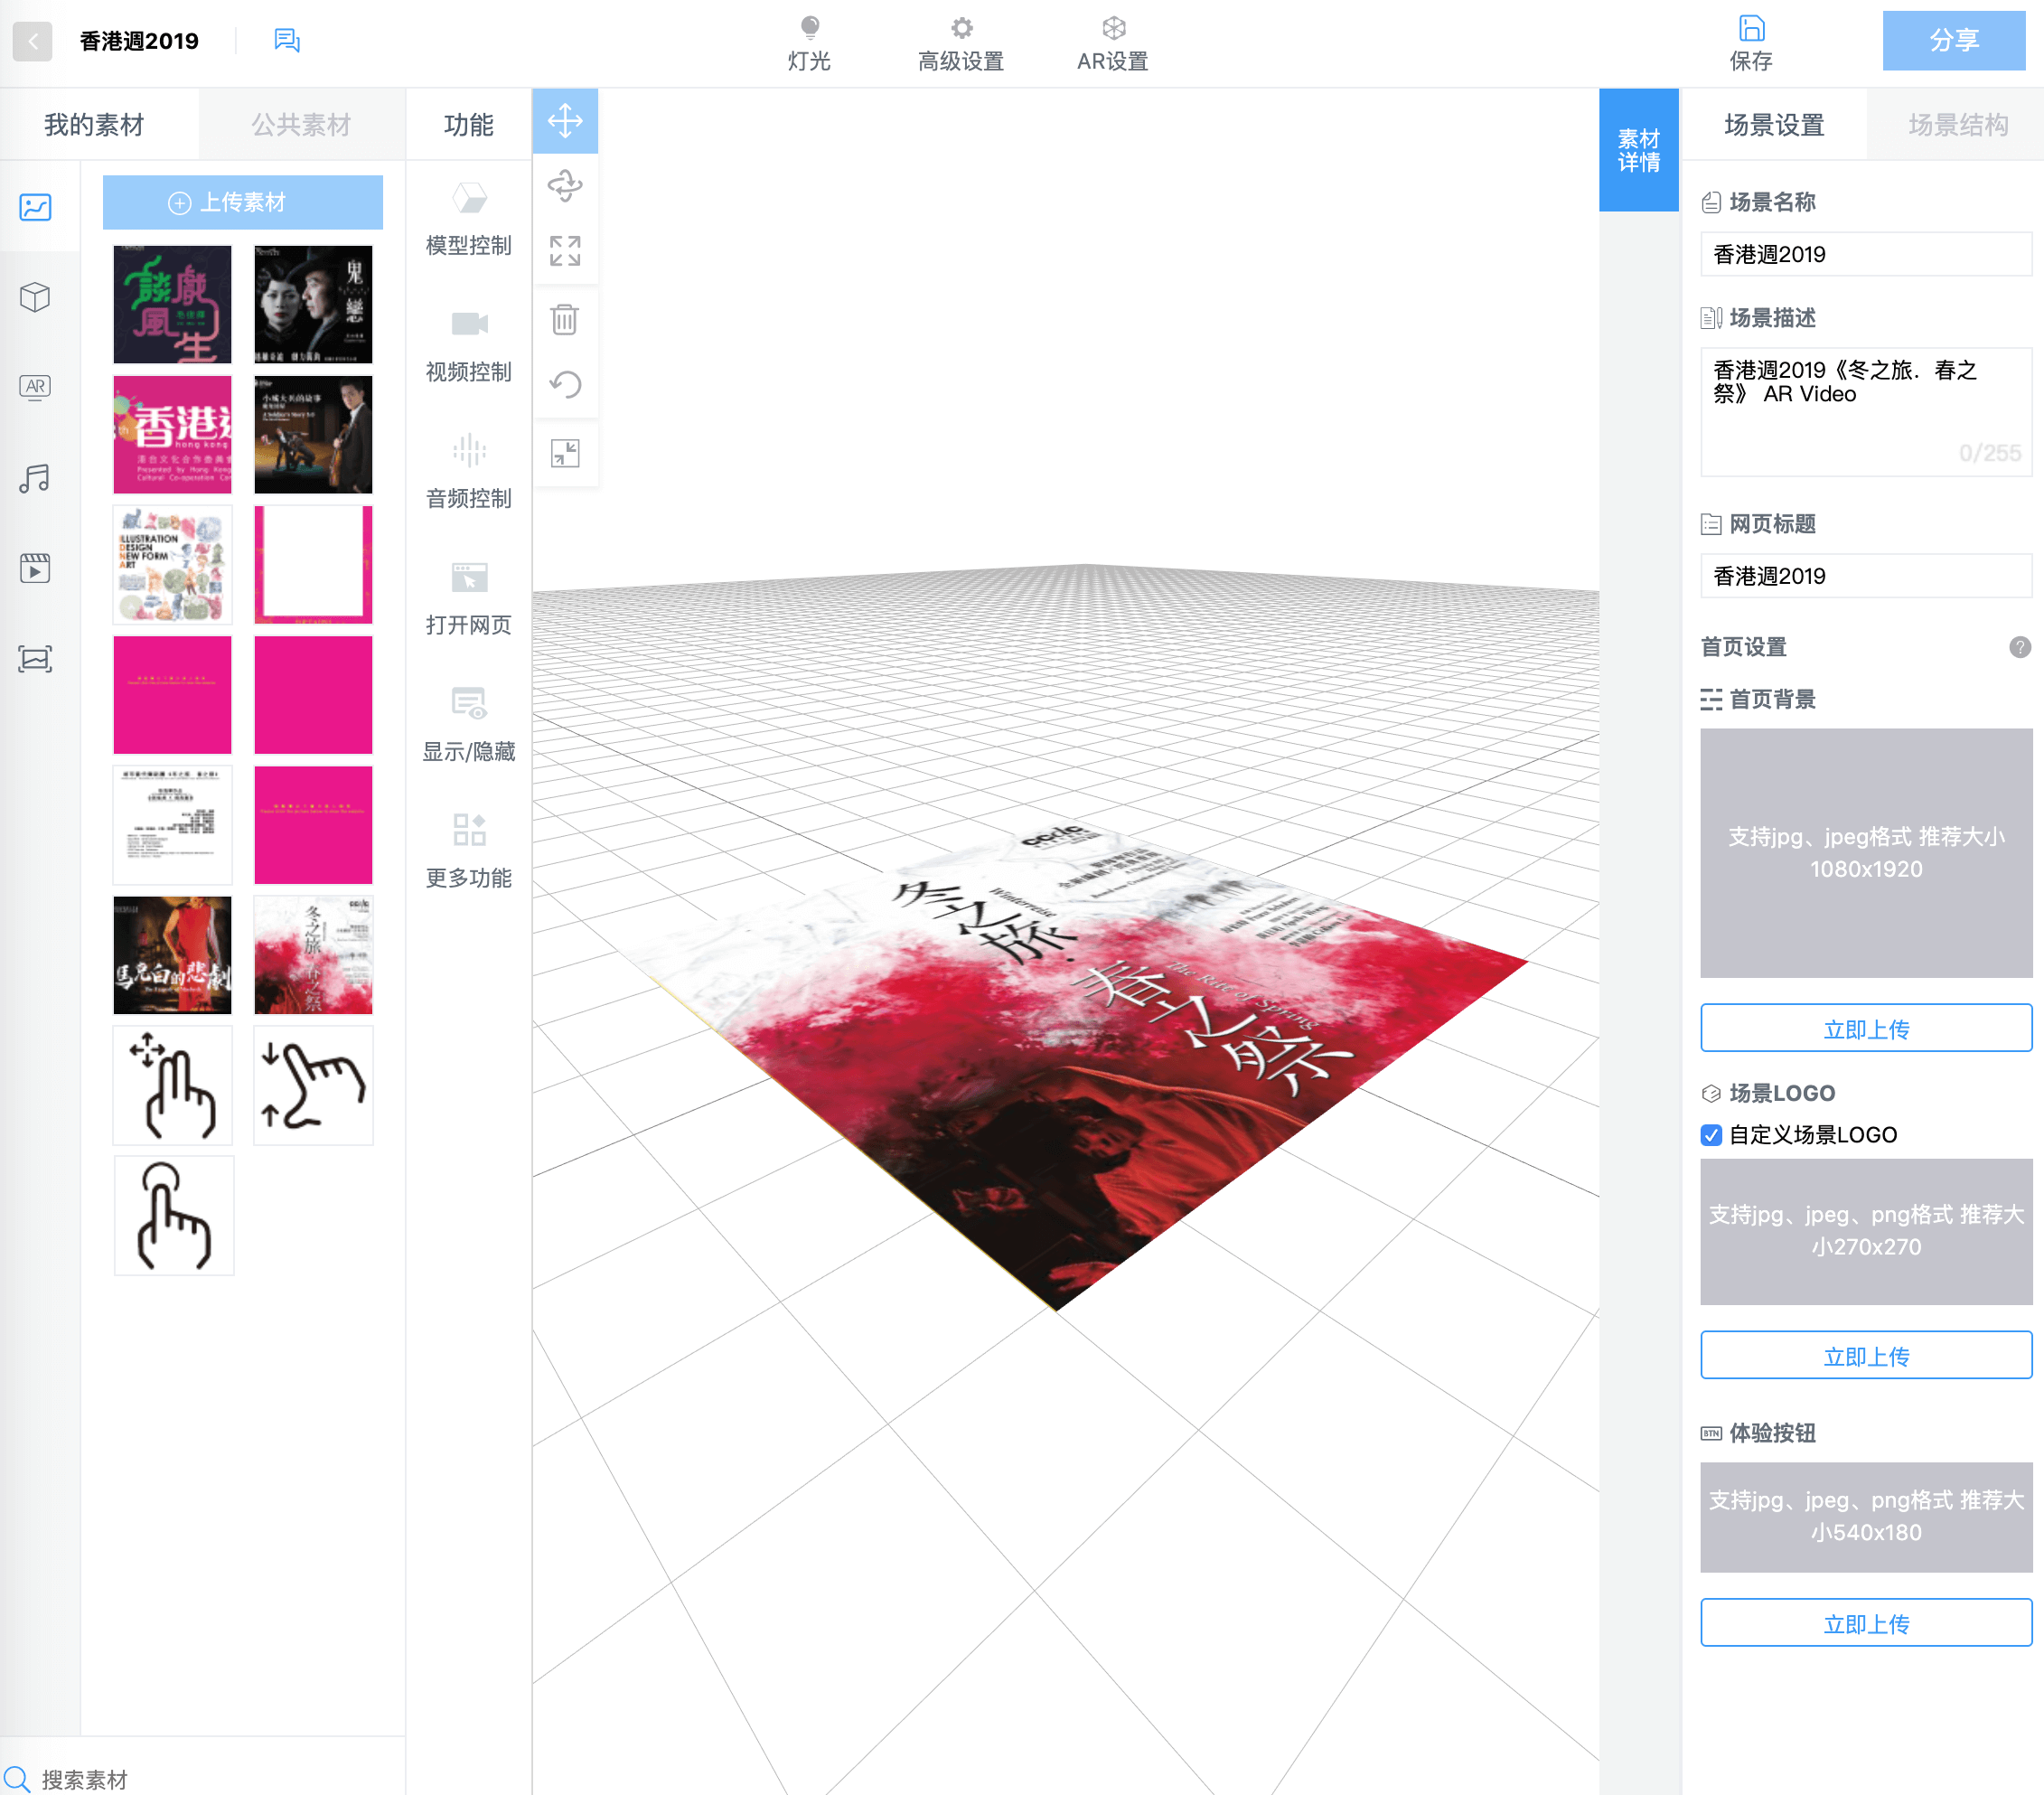Viewport: 2044px width, 1795px height.
Task: Select 冬之旅 春之祭 poster thumbnail
Action: coord(313,955)
